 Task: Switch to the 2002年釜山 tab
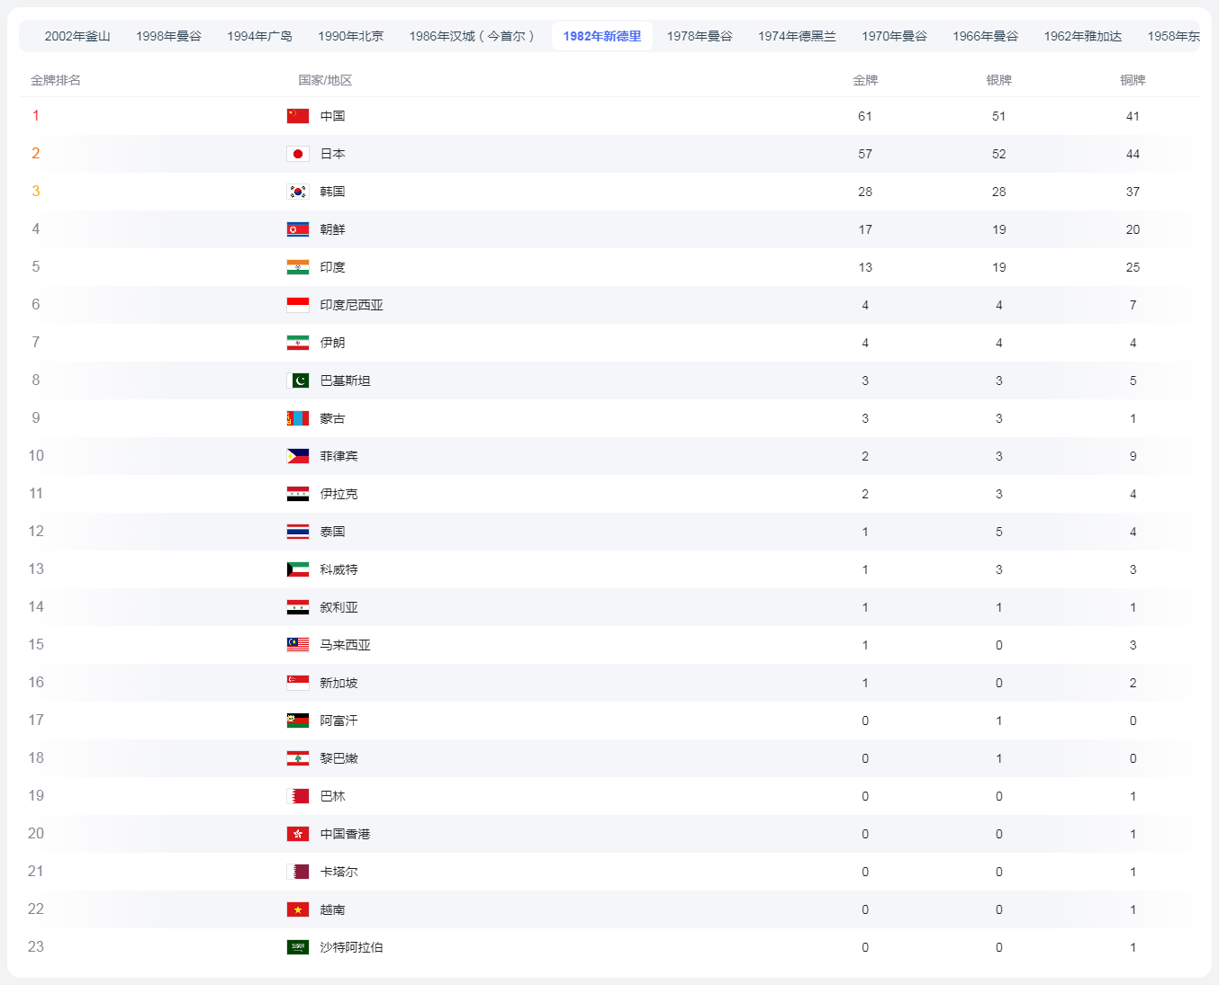(77, 36)
